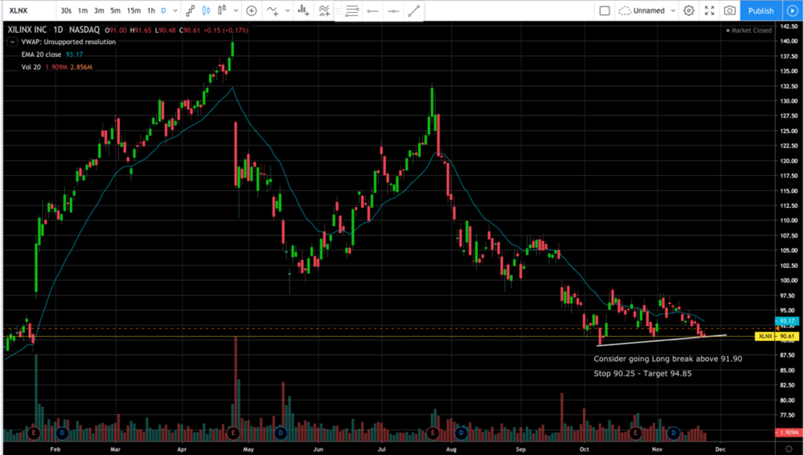
Task: Select the 1h interval tab
Action: [150, 11]
